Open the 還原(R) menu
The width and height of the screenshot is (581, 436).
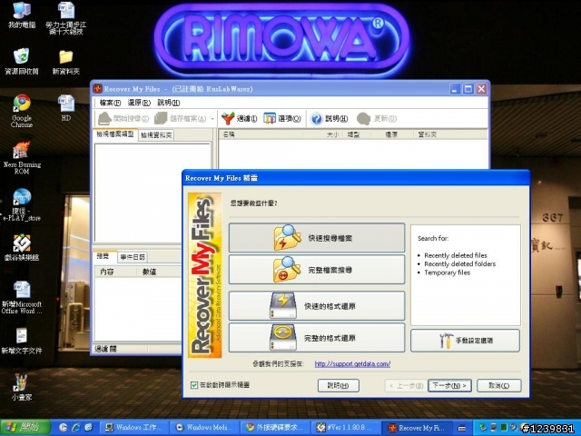pyautogui.click(x=139, y=103)
